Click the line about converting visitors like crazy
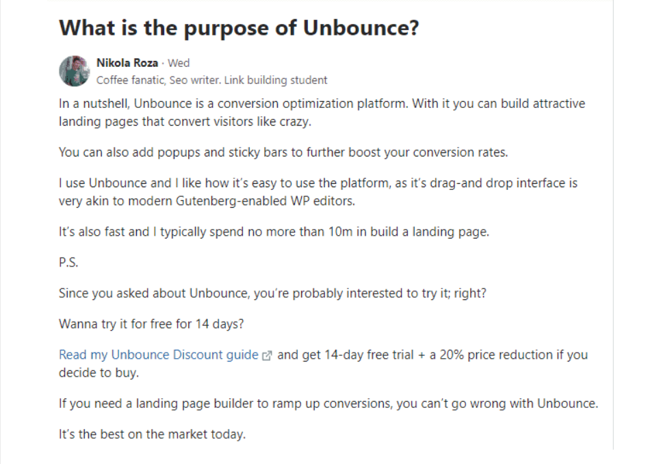This screenshot has width=661, height=464. [x=185, y=122]
